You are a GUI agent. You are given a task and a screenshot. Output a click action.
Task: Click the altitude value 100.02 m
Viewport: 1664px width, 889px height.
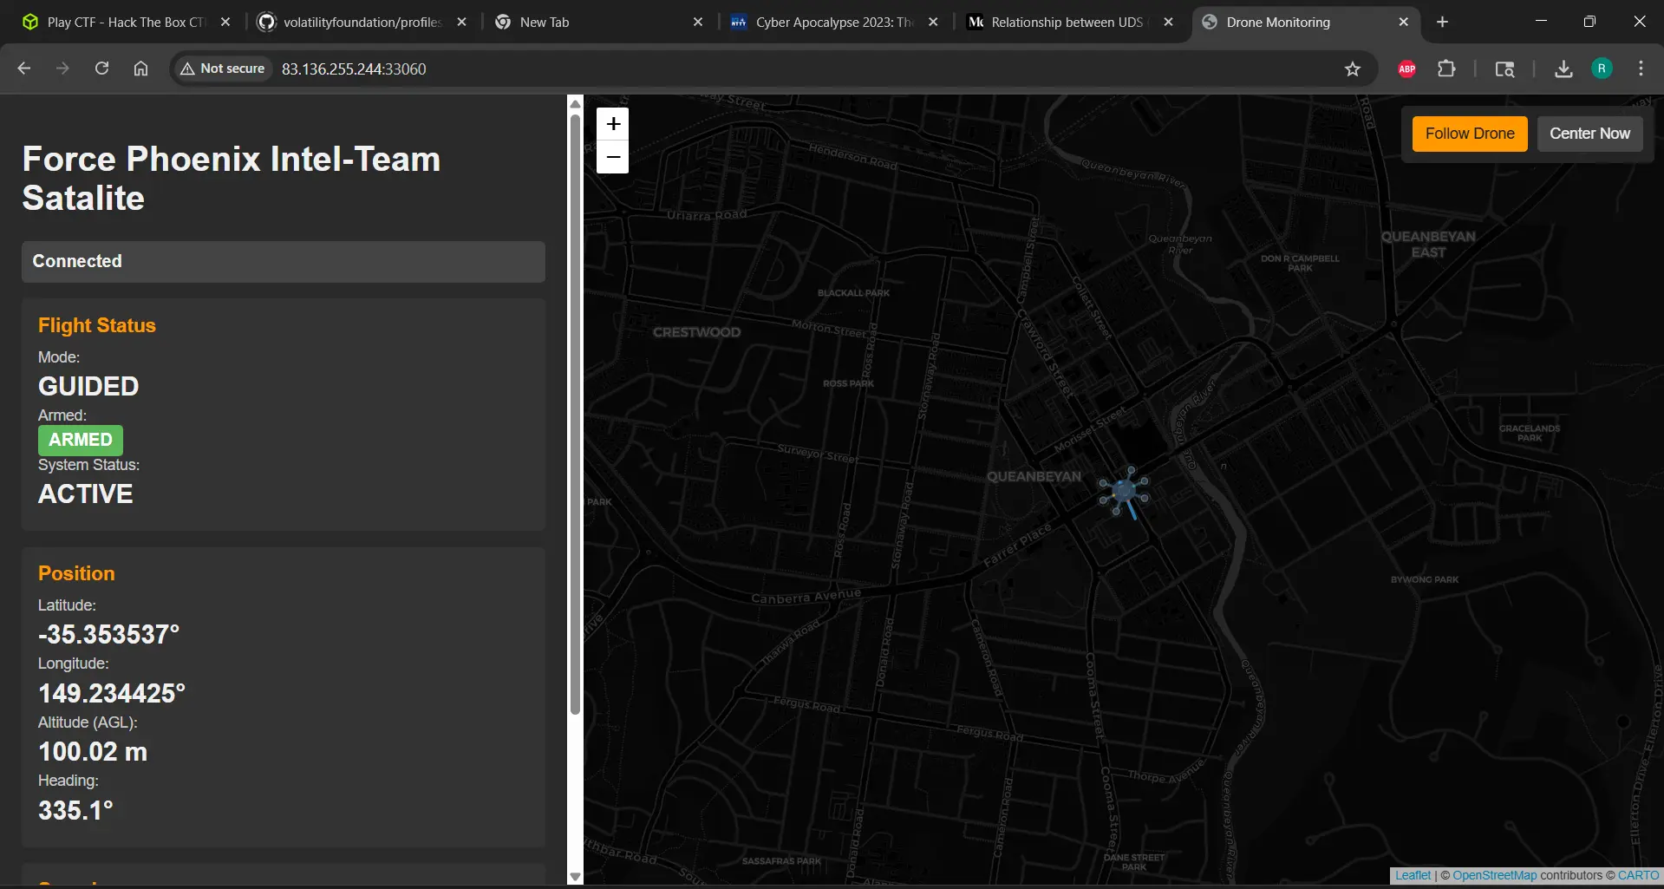(x=93, y=752)
